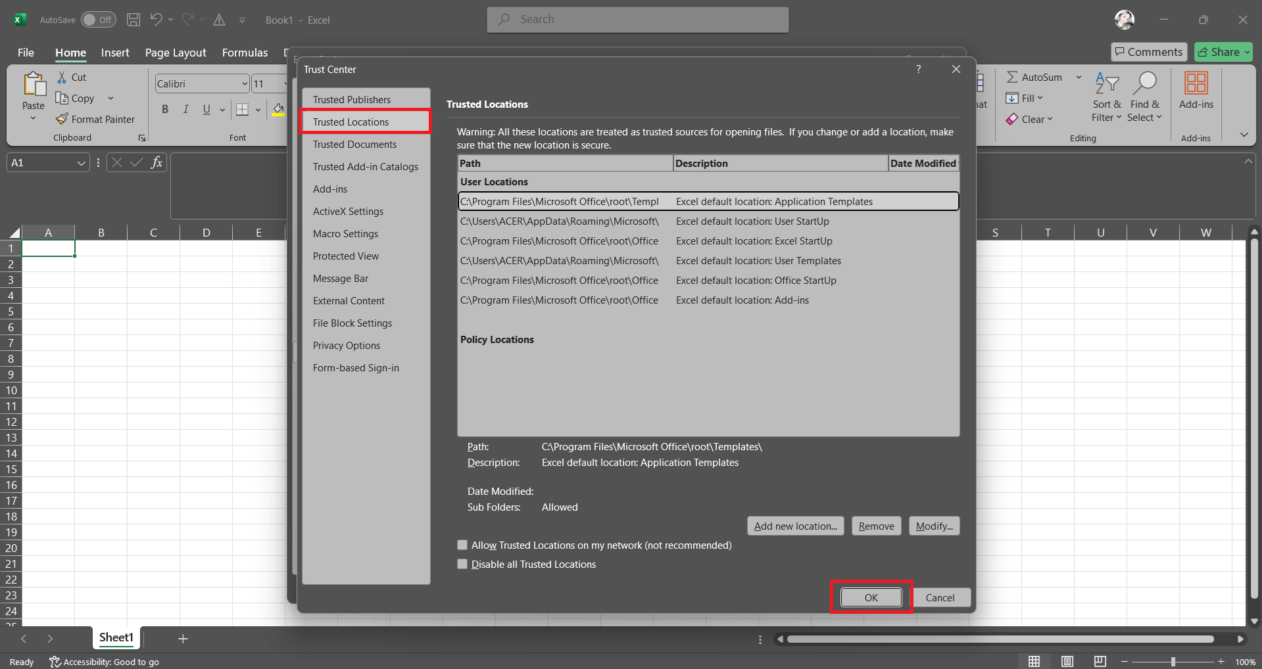The image size is (1262, 669).
Task: Switch to Normal view icon
Action: tap(1034, 661)
